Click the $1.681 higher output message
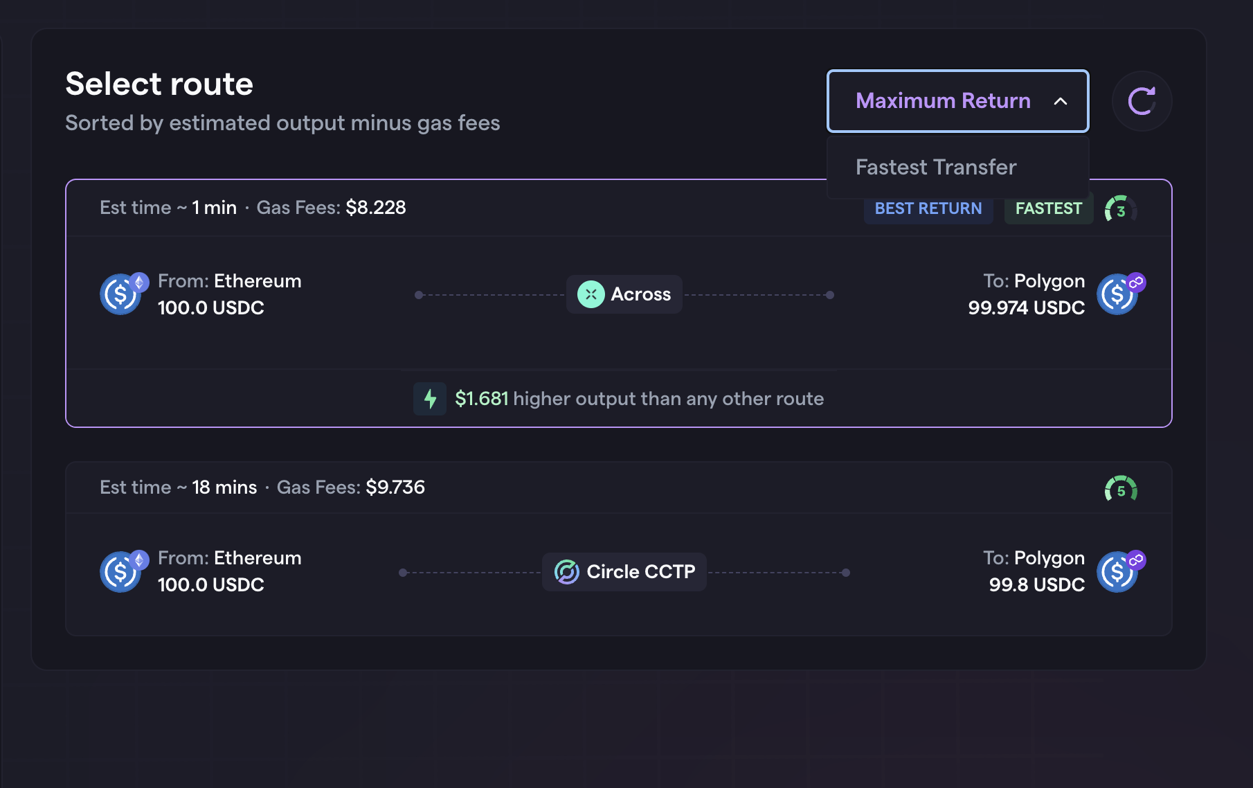The height and width of the screenshot is (788, 1253). pyautogui.click(x=639, y=399)
